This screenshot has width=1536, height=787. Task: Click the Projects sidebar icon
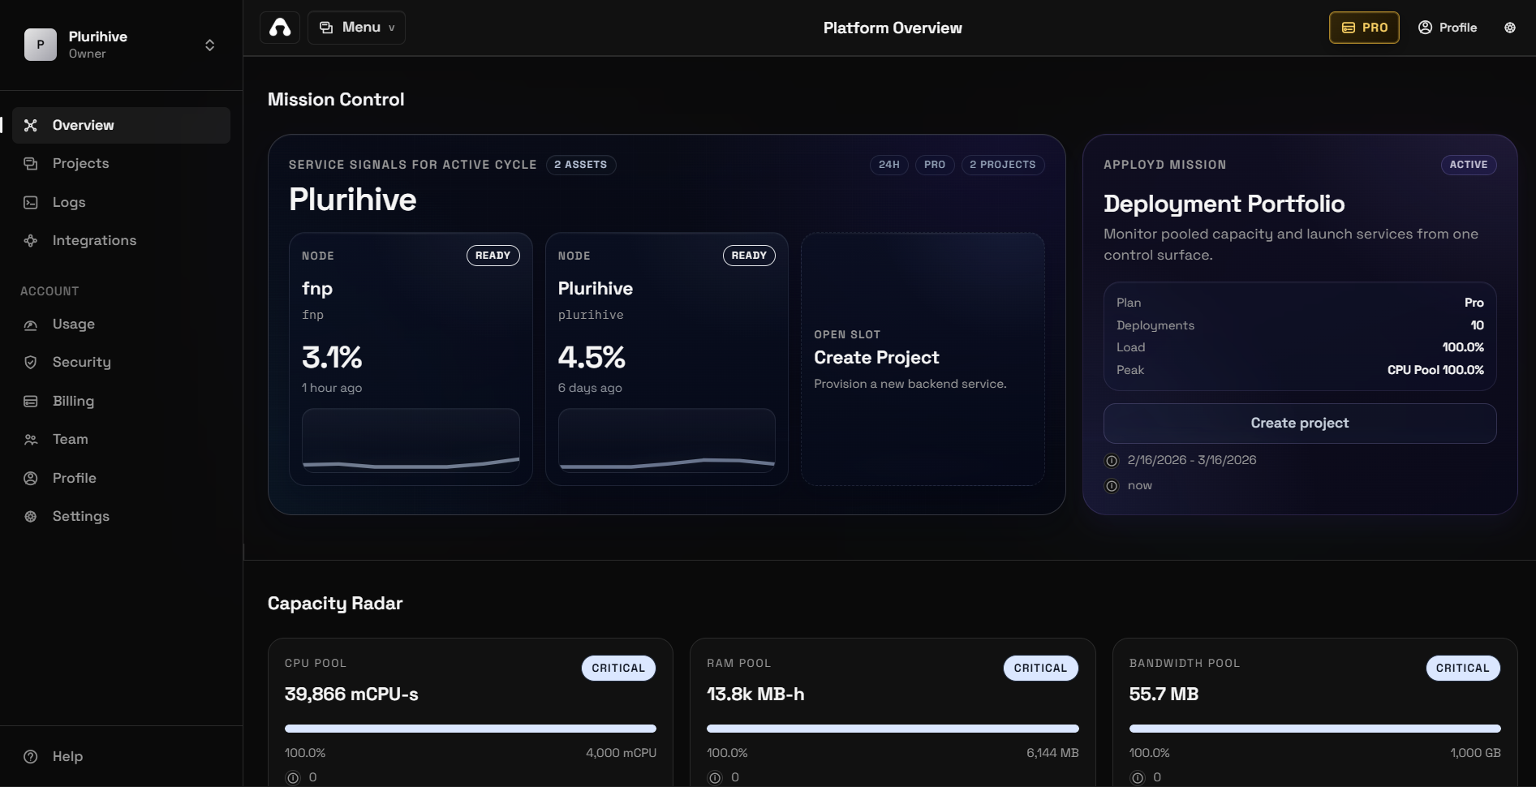click(x=31, y=163)
